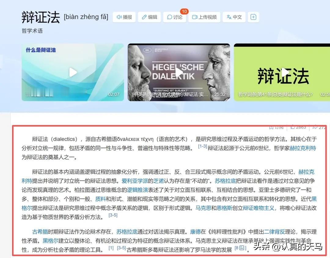Click the 上传视频 upload video button
The height and width of the screenshot is (258, 330).
pyautogui.click(x=204, y=17)
